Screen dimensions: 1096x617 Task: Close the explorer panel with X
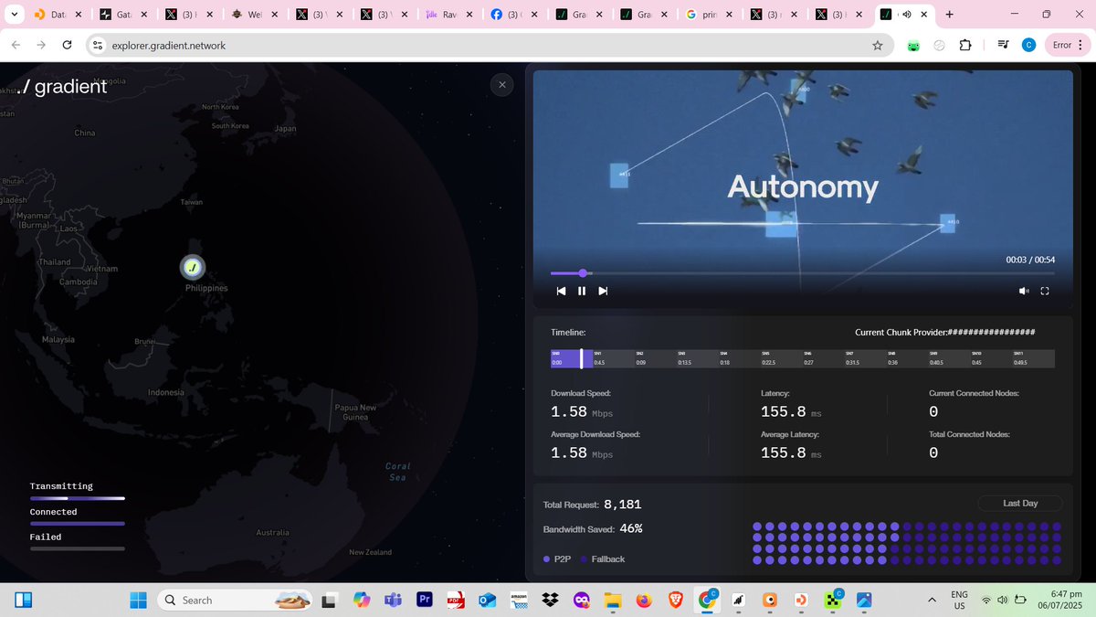pos(501,85)
